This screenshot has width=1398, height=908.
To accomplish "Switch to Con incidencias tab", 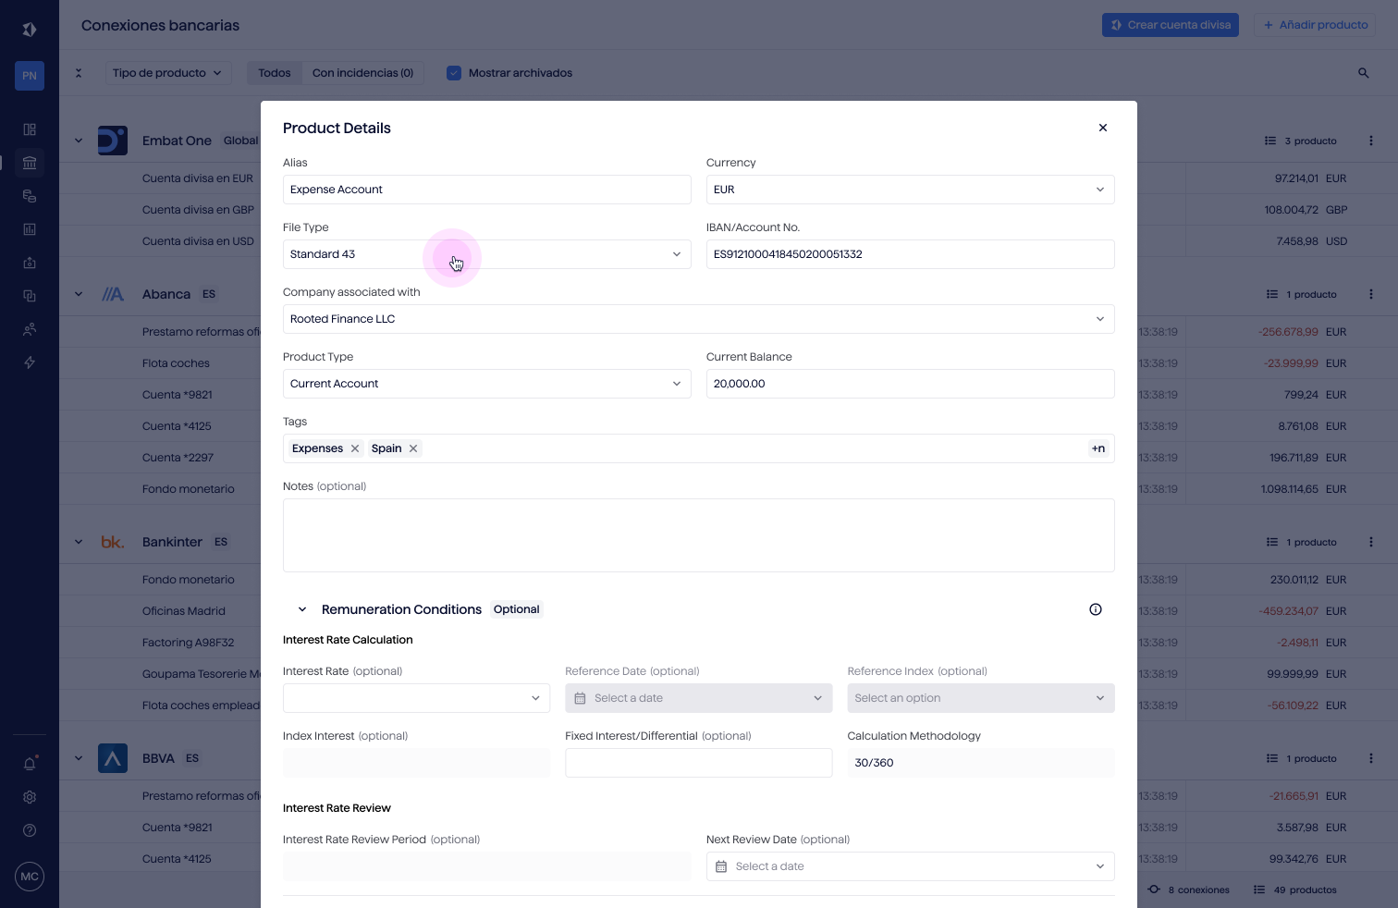I will [362, 73].
